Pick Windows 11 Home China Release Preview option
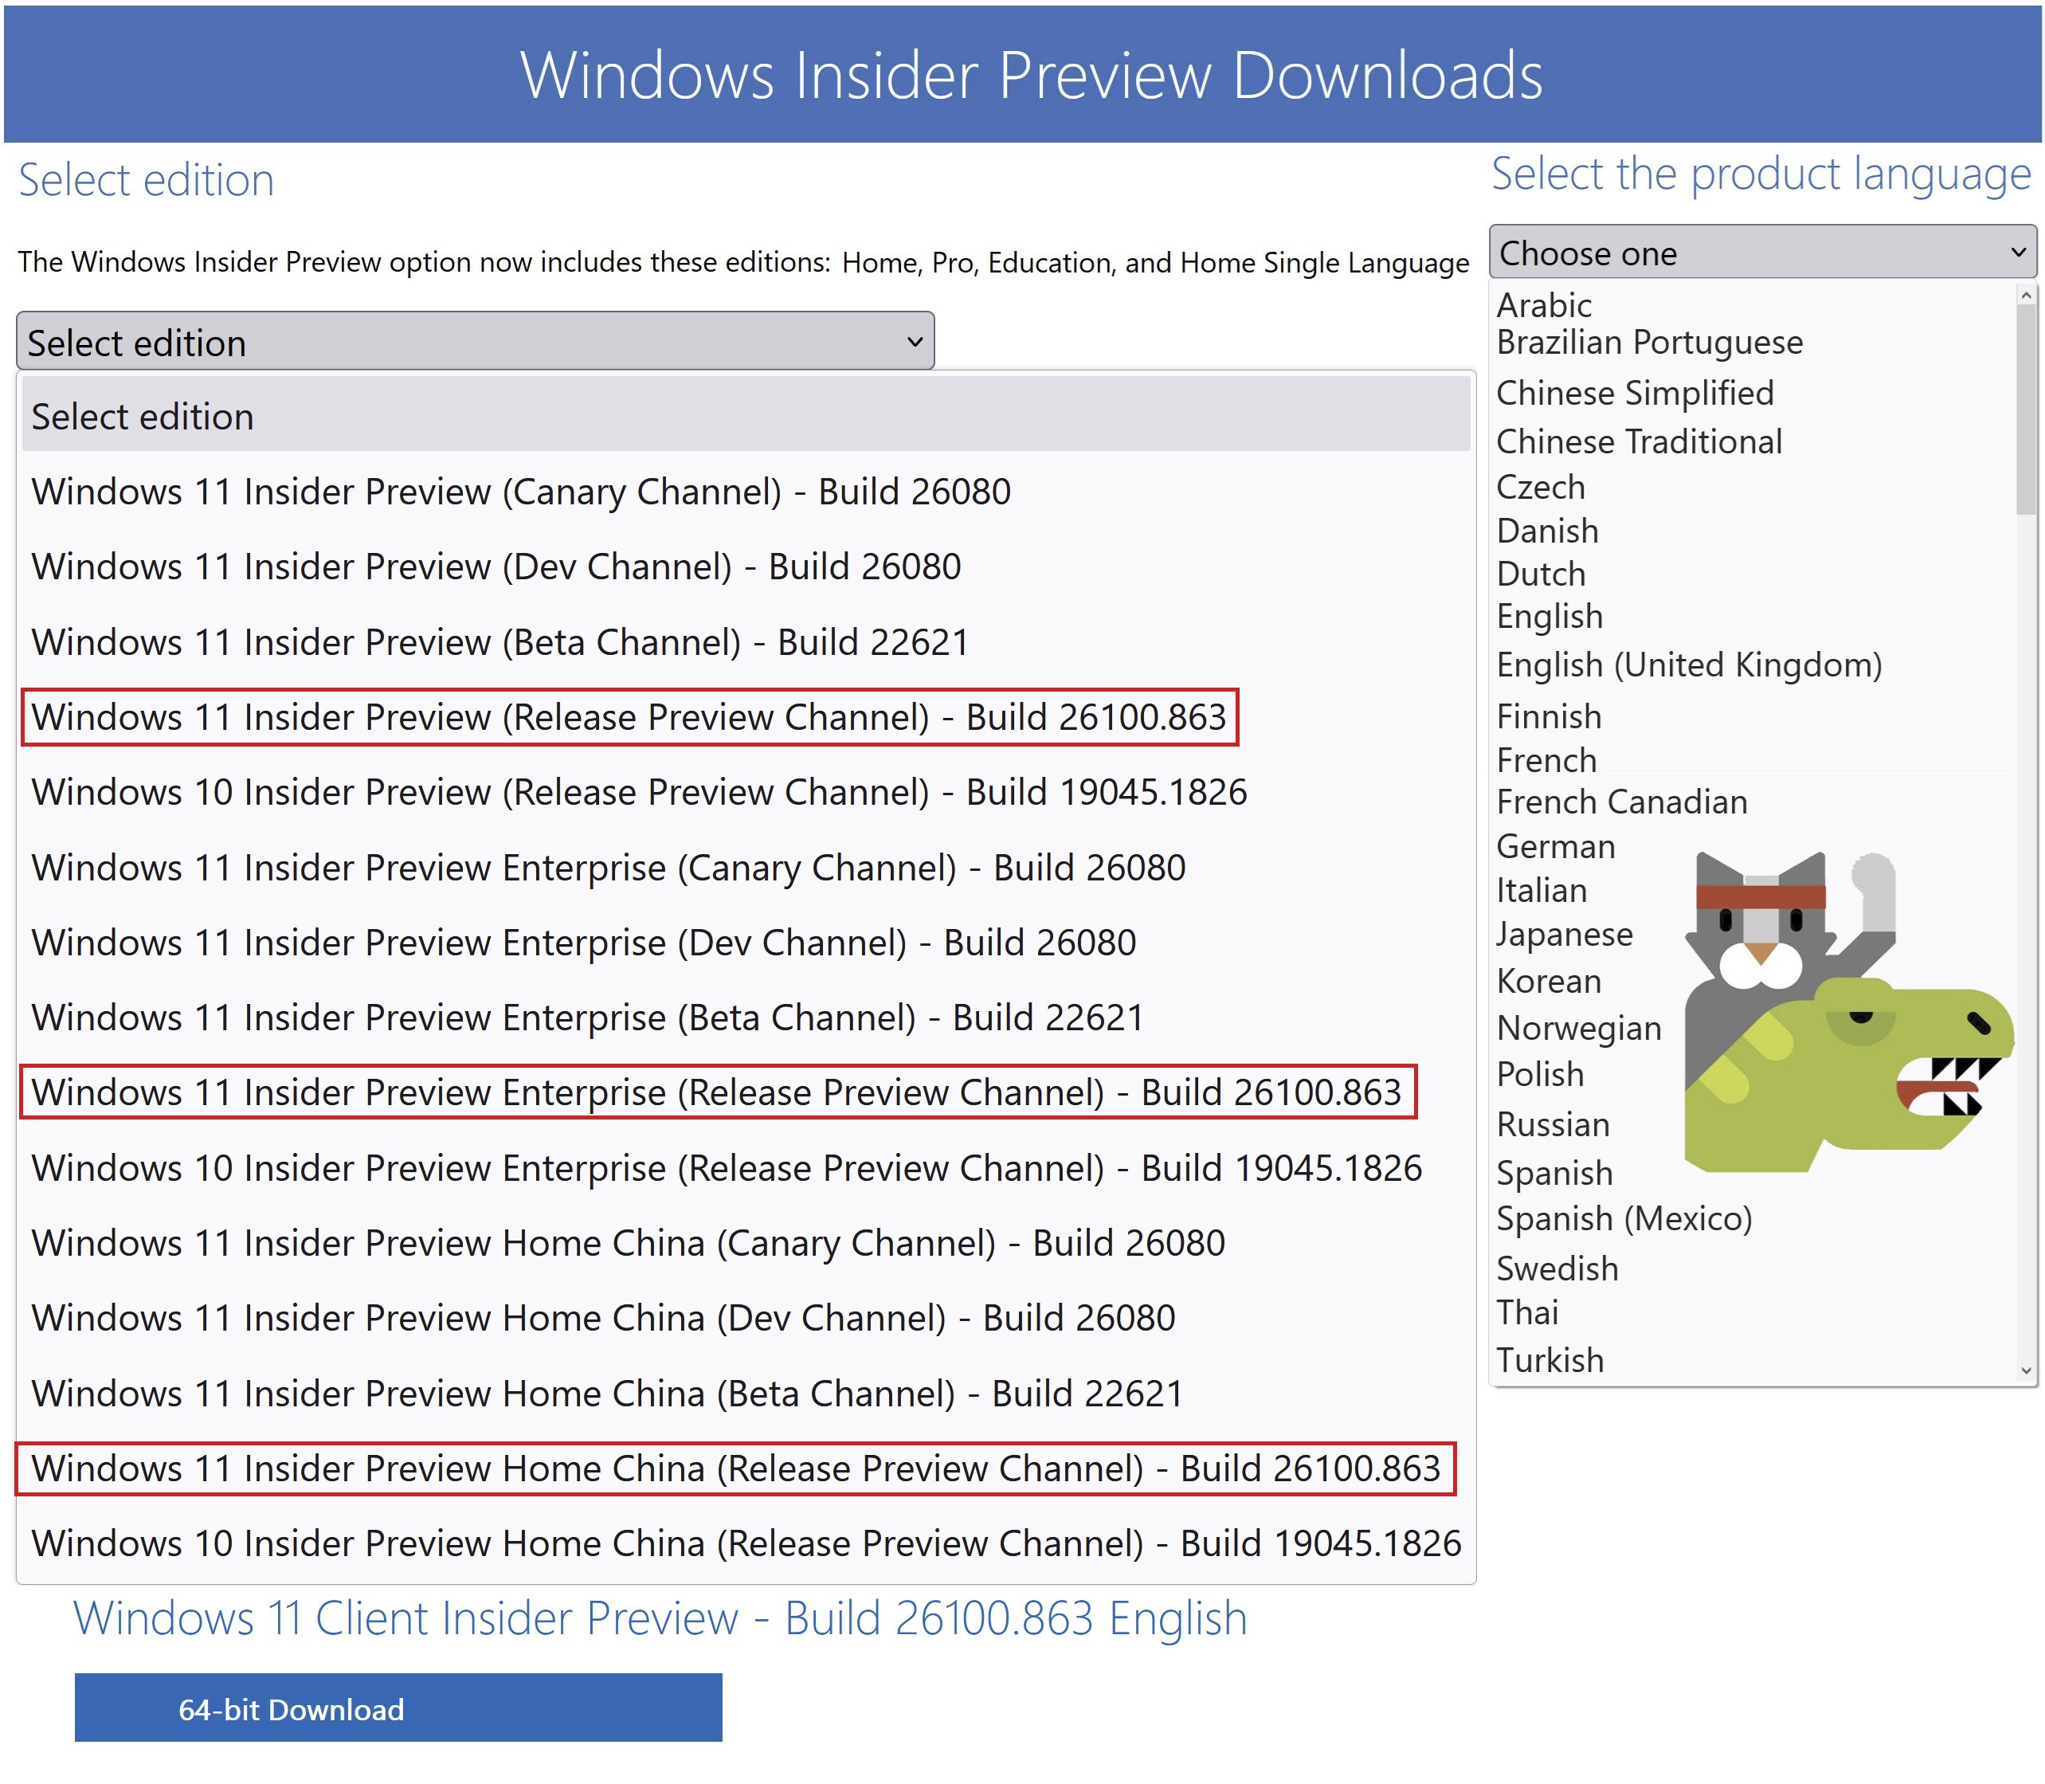Screen dimensions: 2045x1784 coord(735,1468)
